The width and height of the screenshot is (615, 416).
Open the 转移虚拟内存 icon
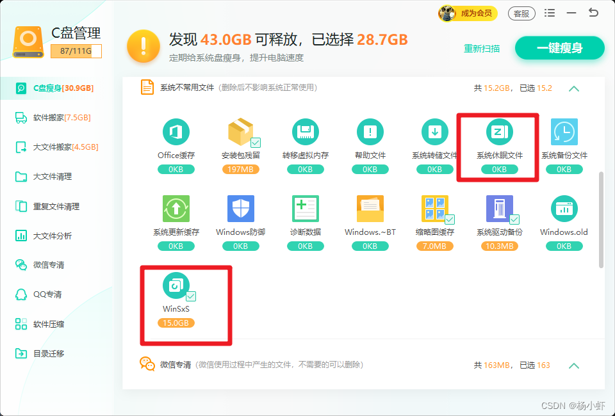(x=305, y=132)
